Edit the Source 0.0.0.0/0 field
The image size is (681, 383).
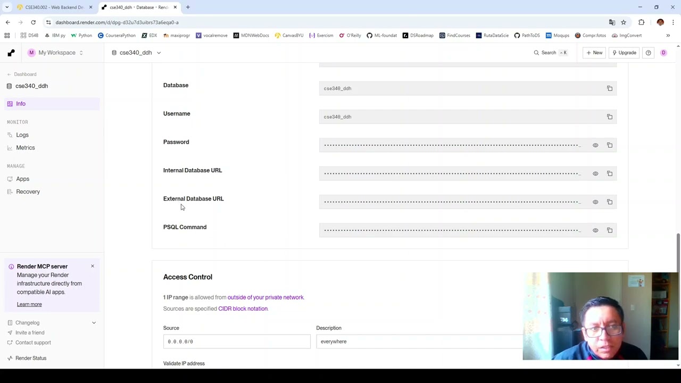pyautogui.click(x=237, y=342)
